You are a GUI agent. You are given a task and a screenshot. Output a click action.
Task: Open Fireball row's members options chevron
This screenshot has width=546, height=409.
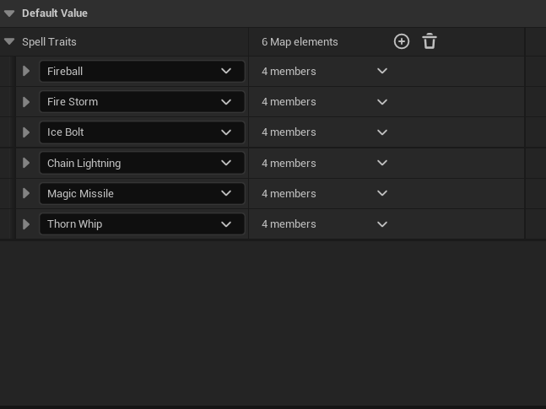382,72
